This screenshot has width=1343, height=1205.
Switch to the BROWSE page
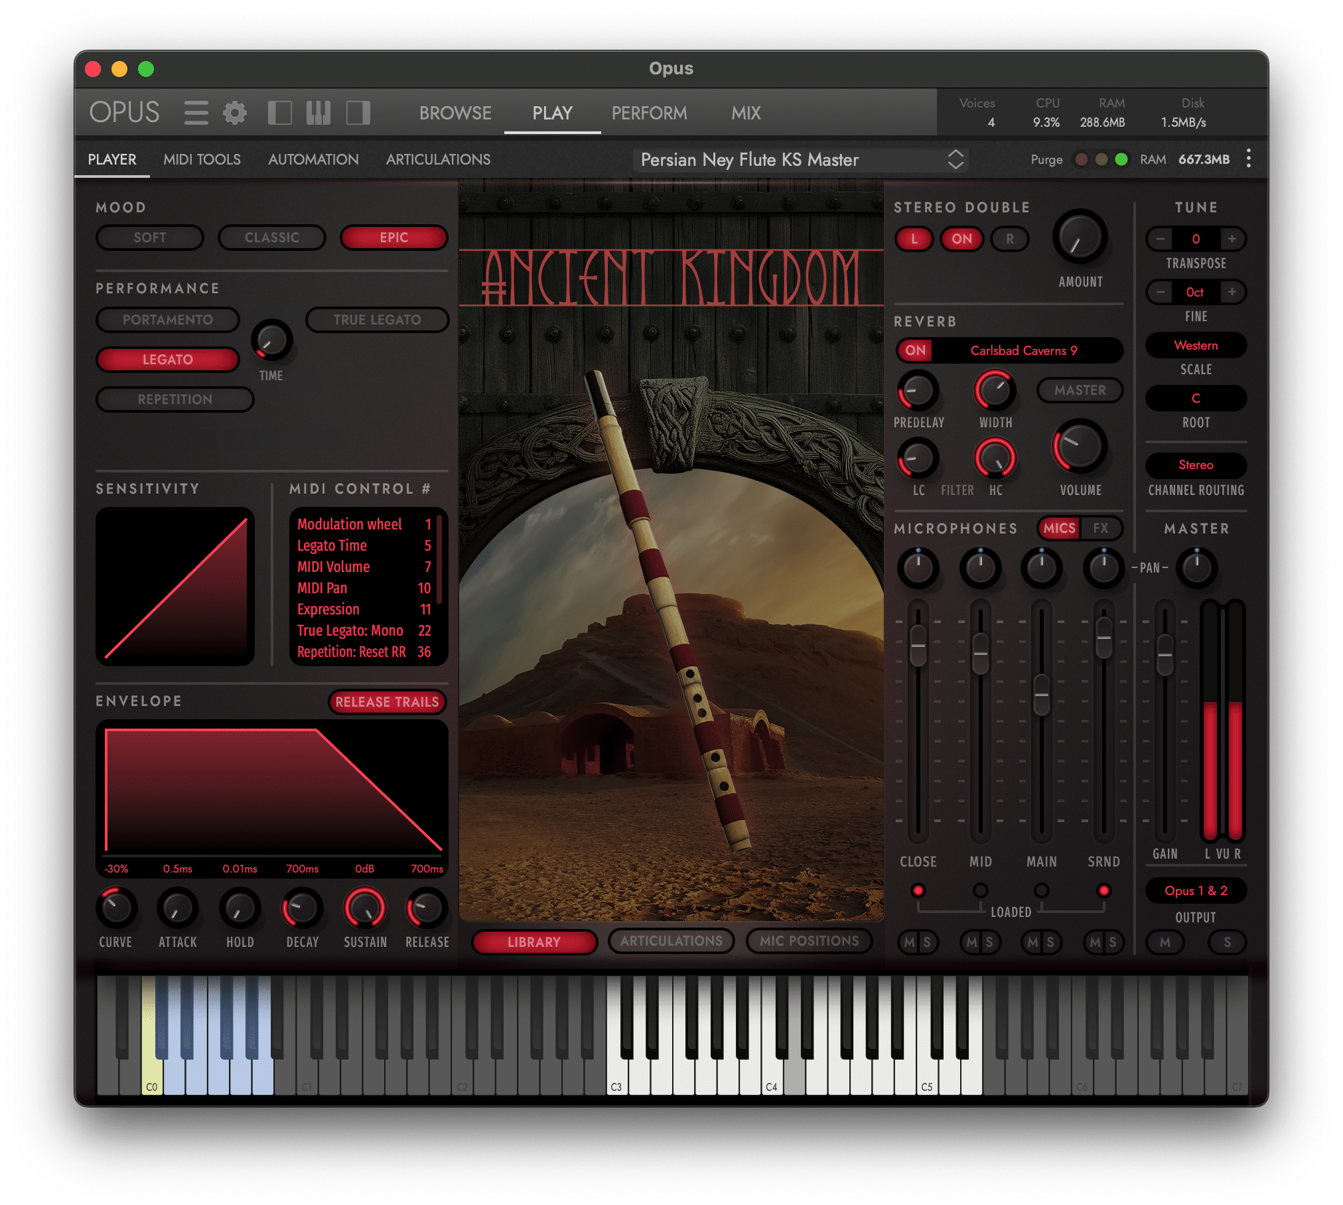[455, 113]
